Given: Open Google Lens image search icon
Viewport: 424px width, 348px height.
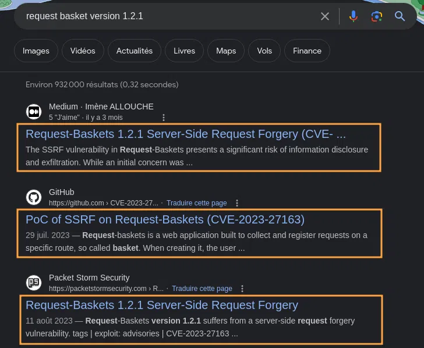Looking at the screenshot, I should point(376,16).
